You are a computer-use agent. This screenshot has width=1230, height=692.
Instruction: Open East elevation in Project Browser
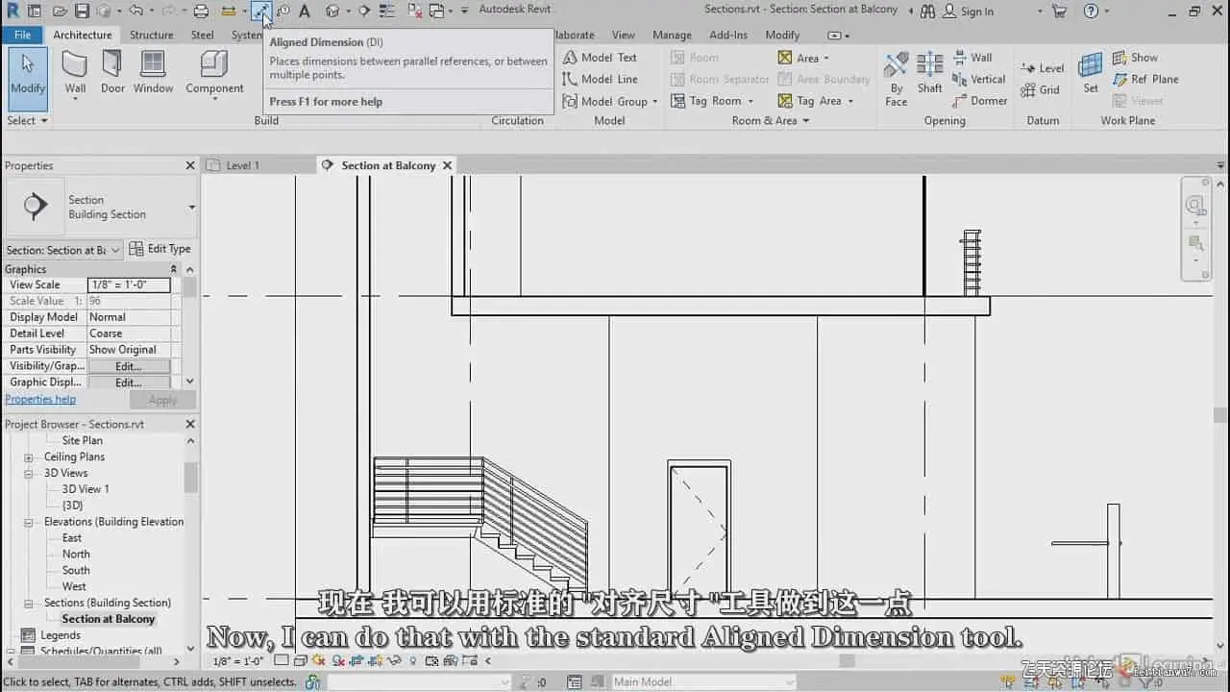coord(72,538)
